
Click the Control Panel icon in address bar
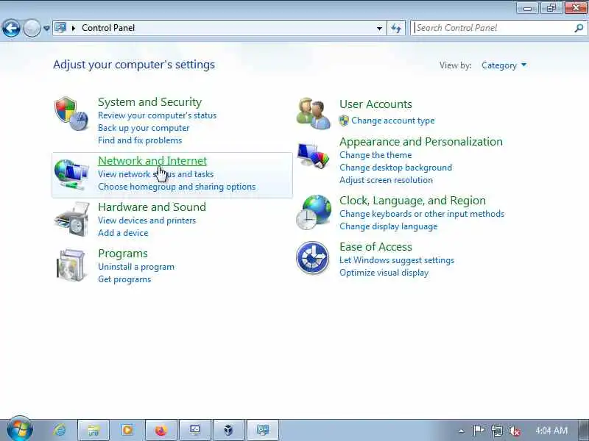point(60,28)
